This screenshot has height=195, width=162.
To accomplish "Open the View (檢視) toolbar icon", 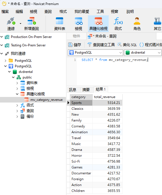I will point(78,21).
